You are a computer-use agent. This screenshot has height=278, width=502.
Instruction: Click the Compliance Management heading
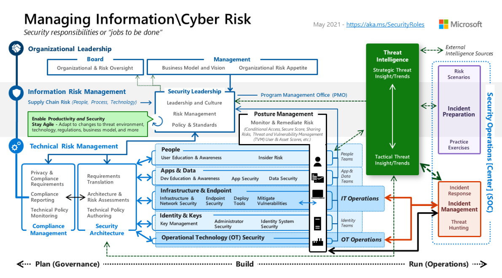(48, 230)
